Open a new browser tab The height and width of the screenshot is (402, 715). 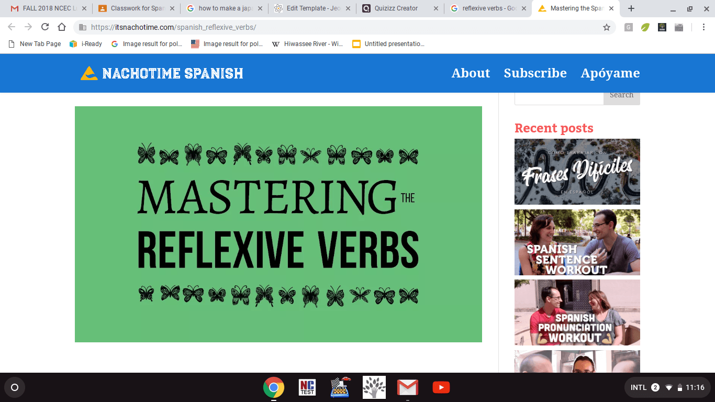click(631, 8)
